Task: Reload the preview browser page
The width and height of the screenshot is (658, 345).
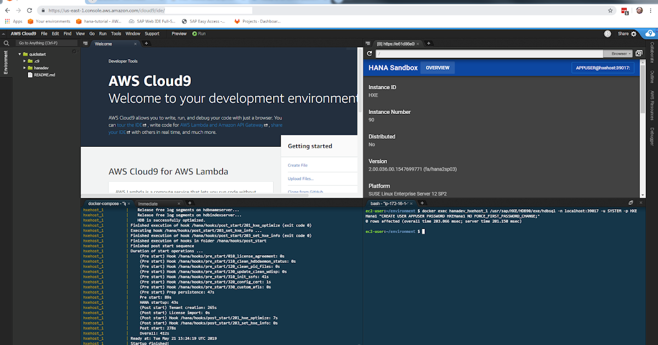Action: pyautogui.click(x=369, y=54)
